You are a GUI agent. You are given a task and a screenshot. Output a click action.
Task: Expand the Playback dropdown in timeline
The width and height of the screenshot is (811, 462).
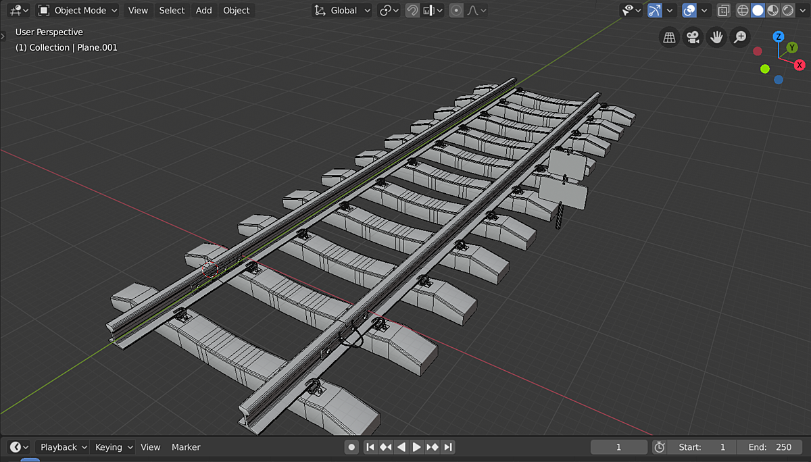pyautogui.click(x=64, y=447)
